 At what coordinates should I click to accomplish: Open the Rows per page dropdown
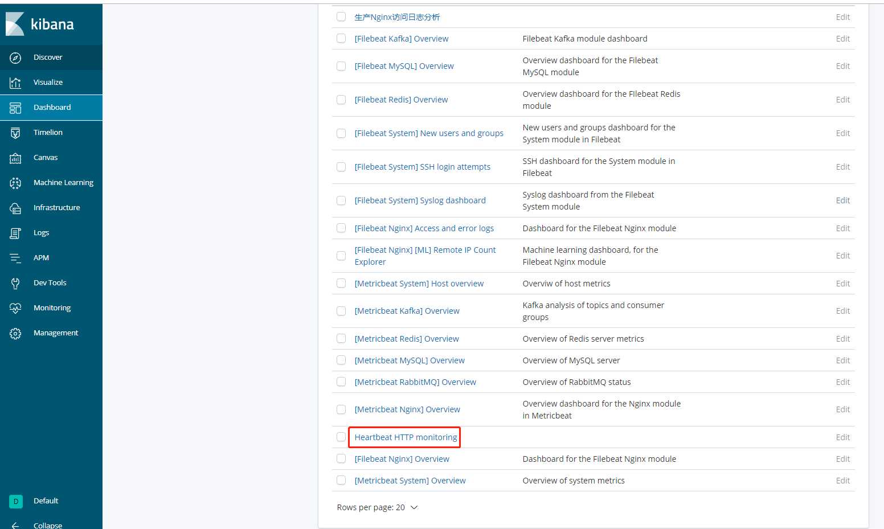click(377, 507)
